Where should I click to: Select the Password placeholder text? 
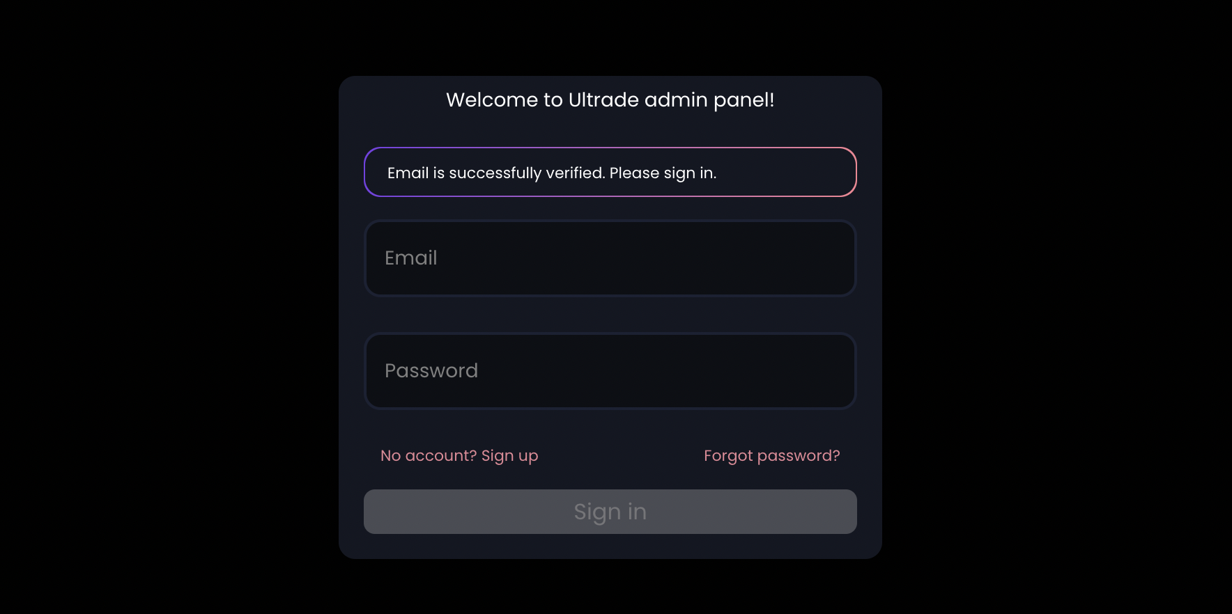coord(431,371)
